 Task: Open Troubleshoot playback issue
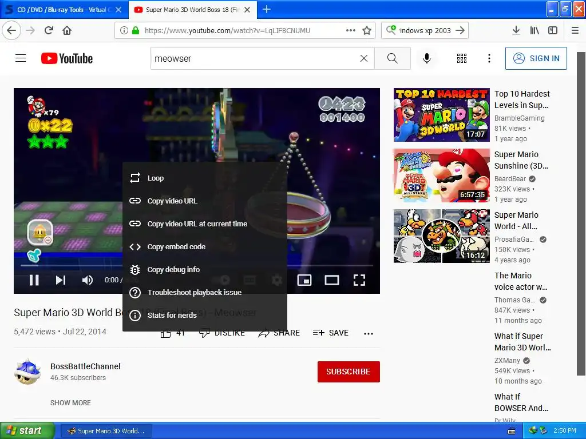[x=205, y=292]
